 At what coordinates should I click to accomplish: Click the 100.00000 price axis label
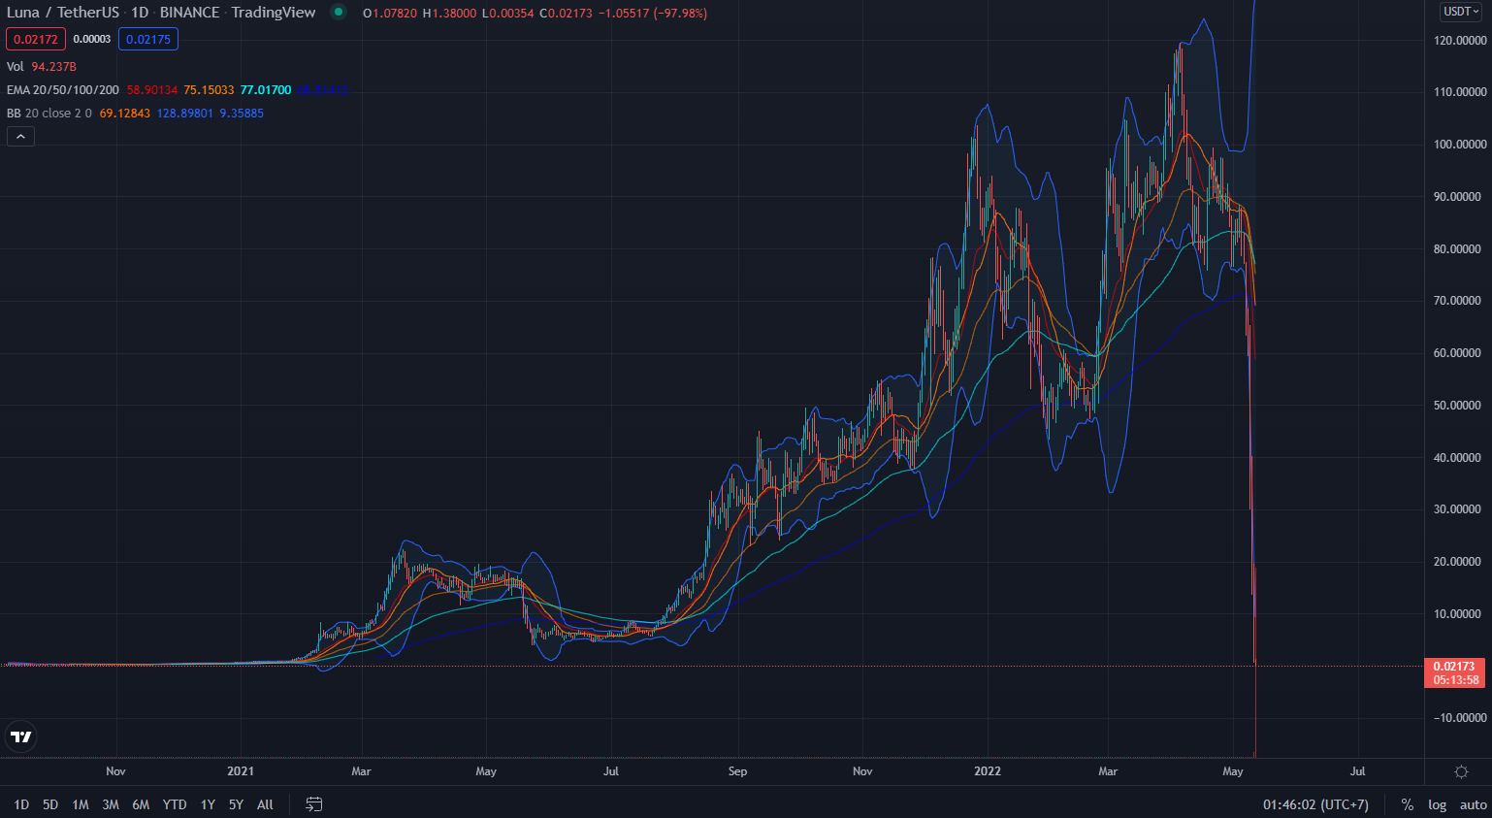[x=1460, y=145]
